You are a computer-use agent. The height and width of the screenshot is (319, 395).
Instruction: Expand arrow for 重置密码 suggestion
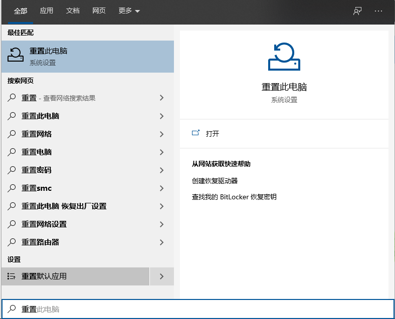click(x=161, y=170)
